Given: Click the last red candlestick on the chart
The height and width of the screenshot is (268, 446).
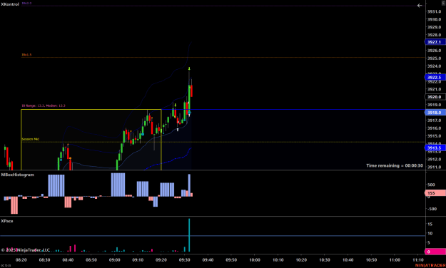Looking at the screenshot, I should (192, 91).
